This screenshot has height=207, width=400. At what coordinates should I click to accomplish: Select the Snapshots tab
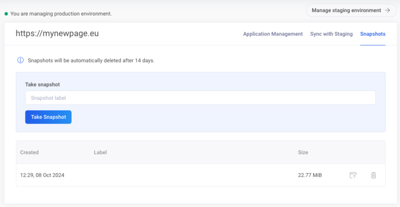pyautogui.click(x=373, y=34)
